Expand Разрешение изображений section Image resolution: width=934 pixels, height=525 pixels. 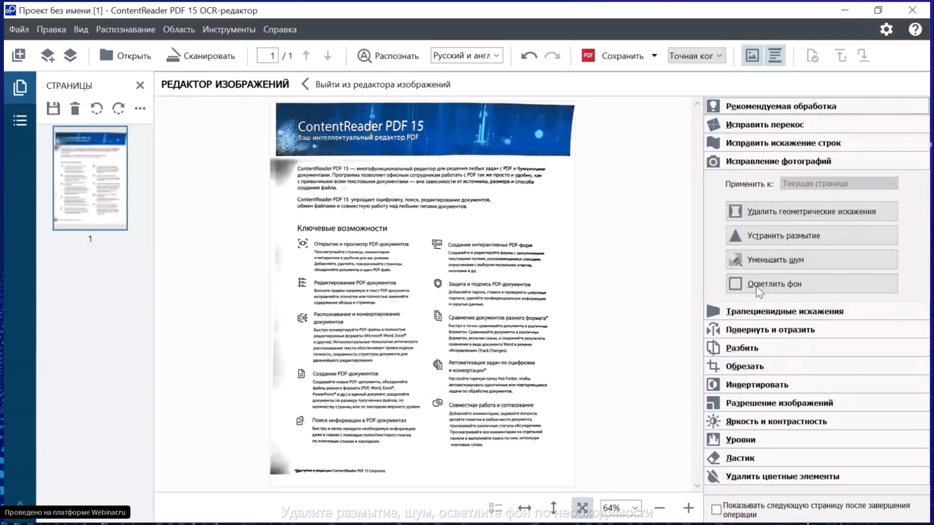point(817,403)
